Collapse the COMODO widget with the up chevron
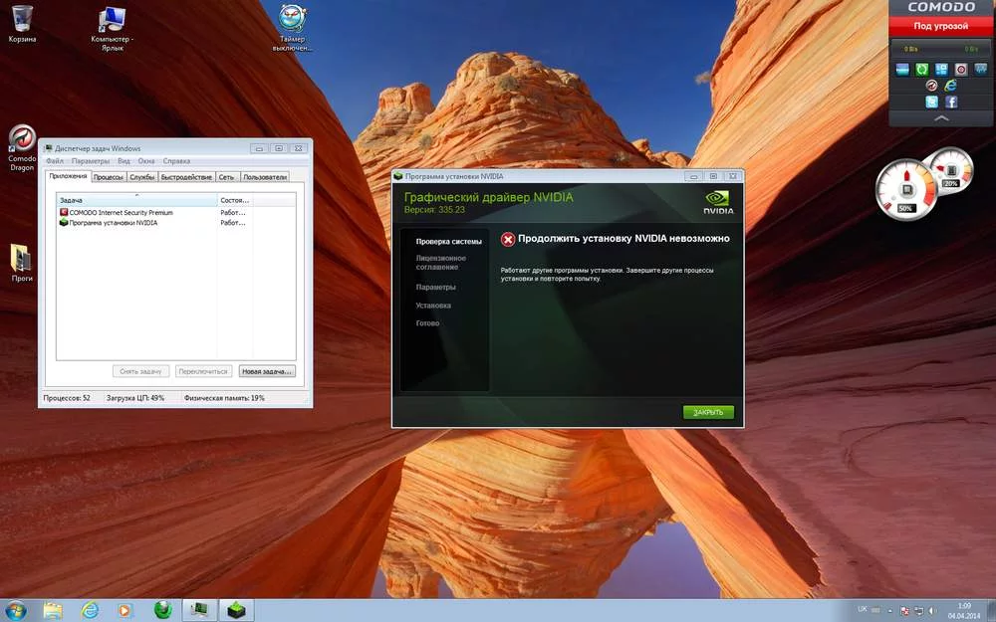The width and height of the screenshot is (996, 622). tap(941, 118)
